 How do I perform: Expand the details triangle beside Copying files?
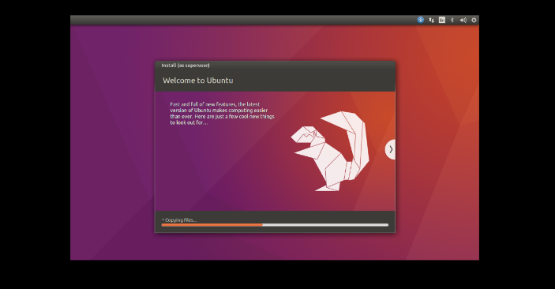[163, 220]
